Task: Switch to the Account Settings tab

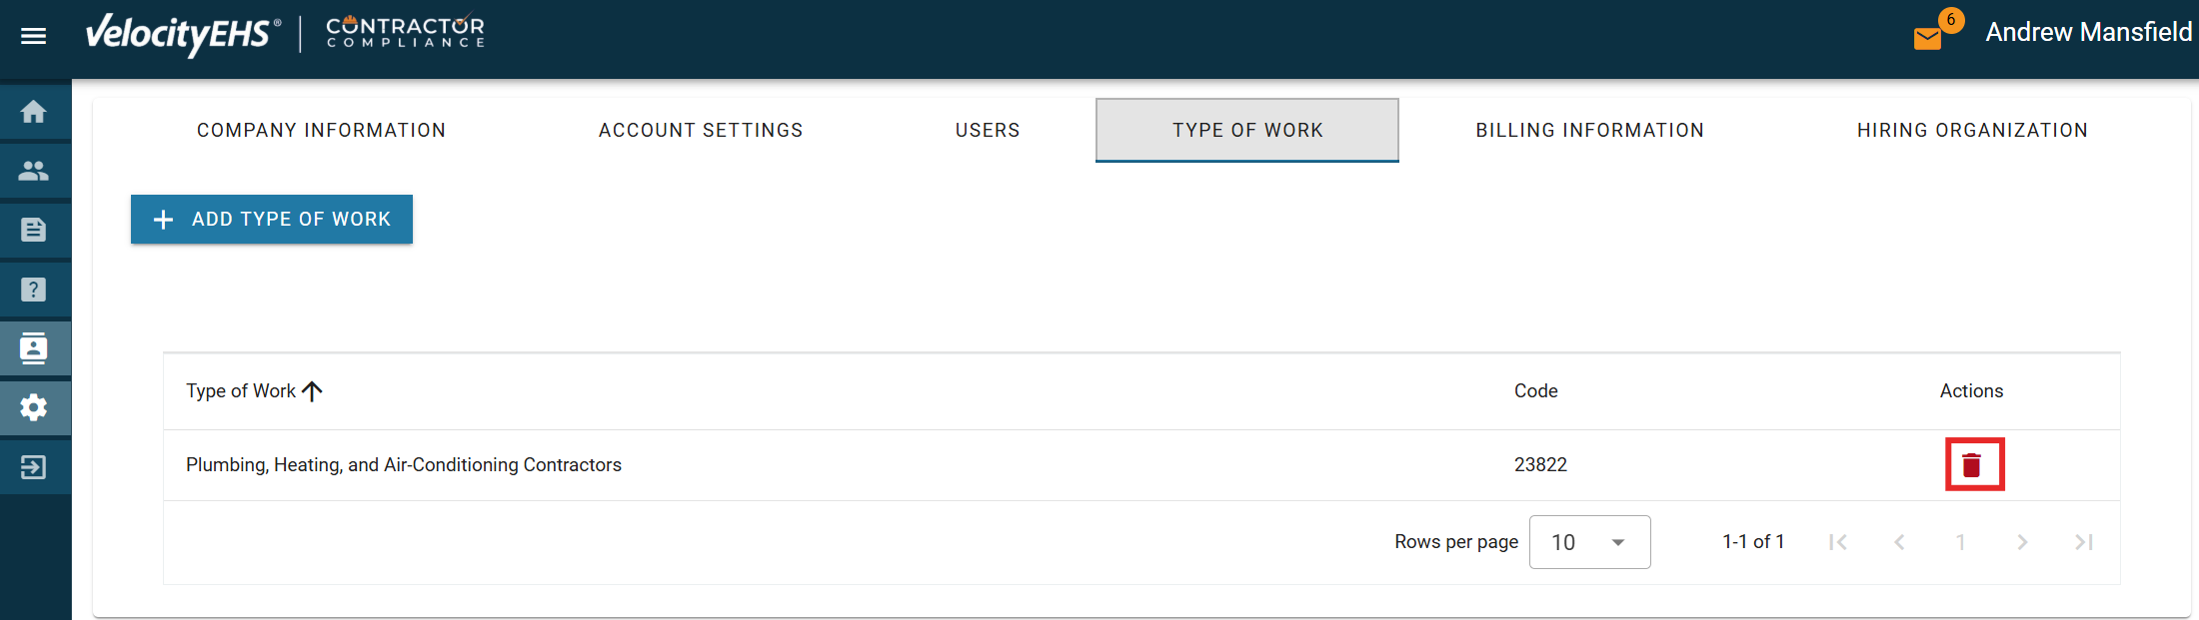Action: pyautogui.click(x=701, y=131)
